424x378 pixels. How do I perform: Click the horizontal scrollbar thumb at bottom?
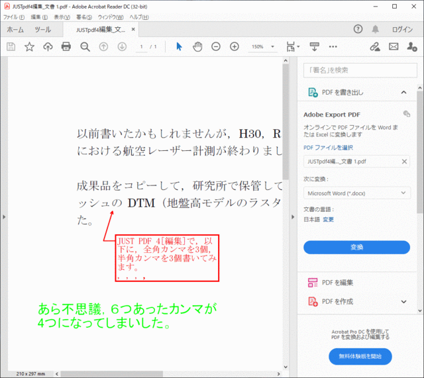[112, 374]
